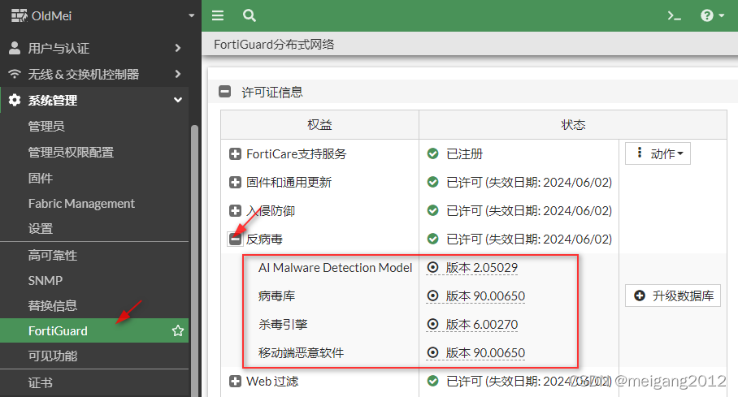Open the hamburger menu in top bar
Viewport: 738px width, 397px height.
pos(218,15)
